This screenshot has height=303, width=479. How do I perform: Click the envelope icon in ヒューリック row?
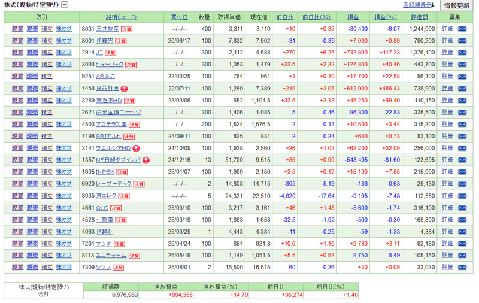[462, 65]
